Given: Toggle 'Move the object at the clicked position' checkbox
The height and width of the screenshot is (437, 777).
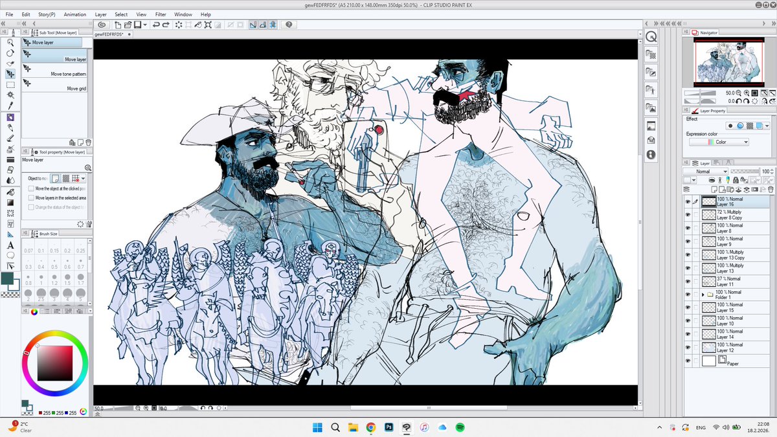Looking at the screenshot, I should click(31, 188).
